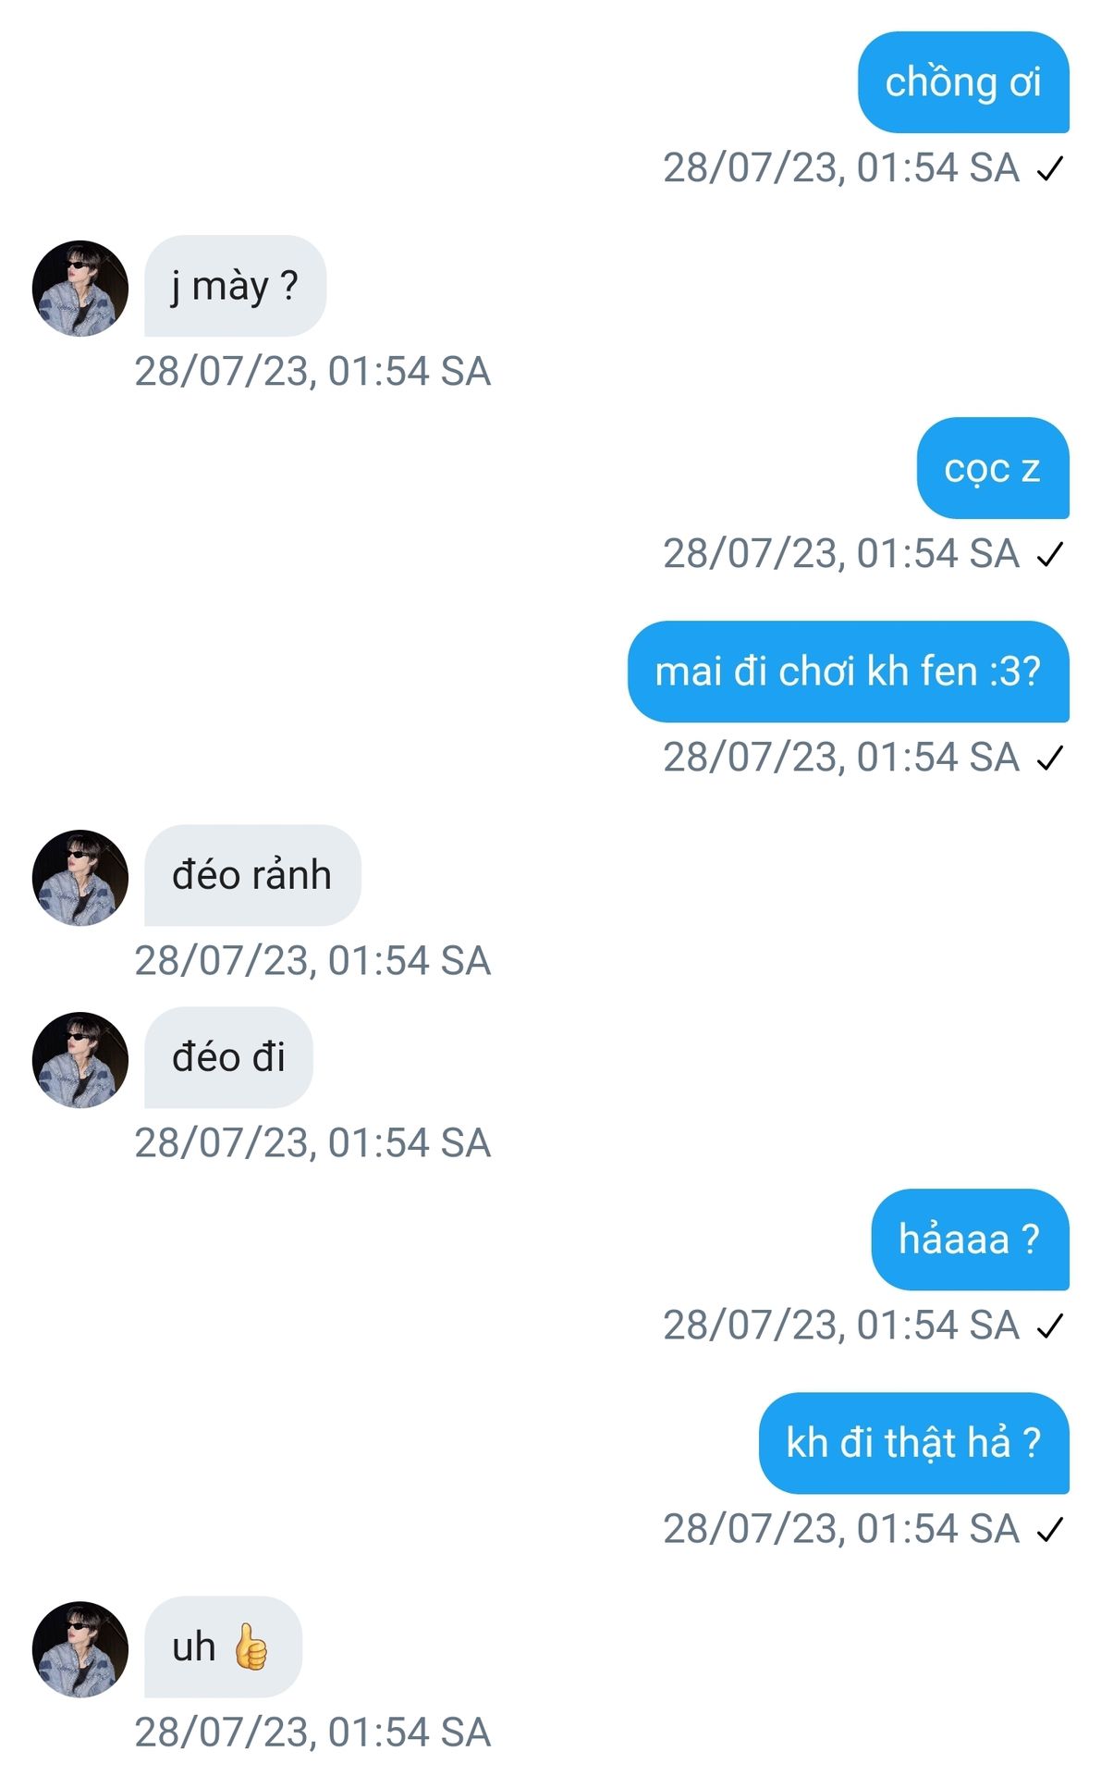Tap the avatar beside "đéo đi" message
This screenshot has height=1776, width=1101.
[x=80, y=1060]
